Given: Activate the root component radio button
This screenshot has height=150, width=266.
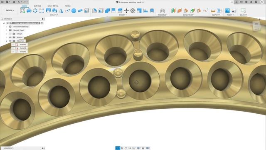Looking at the screenshot, I should pos(42,23).
